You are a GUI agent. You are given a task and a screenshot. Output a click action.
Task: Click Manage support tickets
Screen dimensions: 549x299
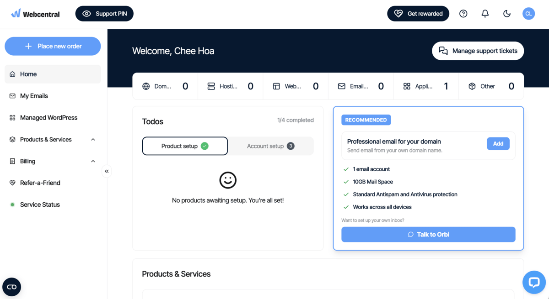pos(478,51)
